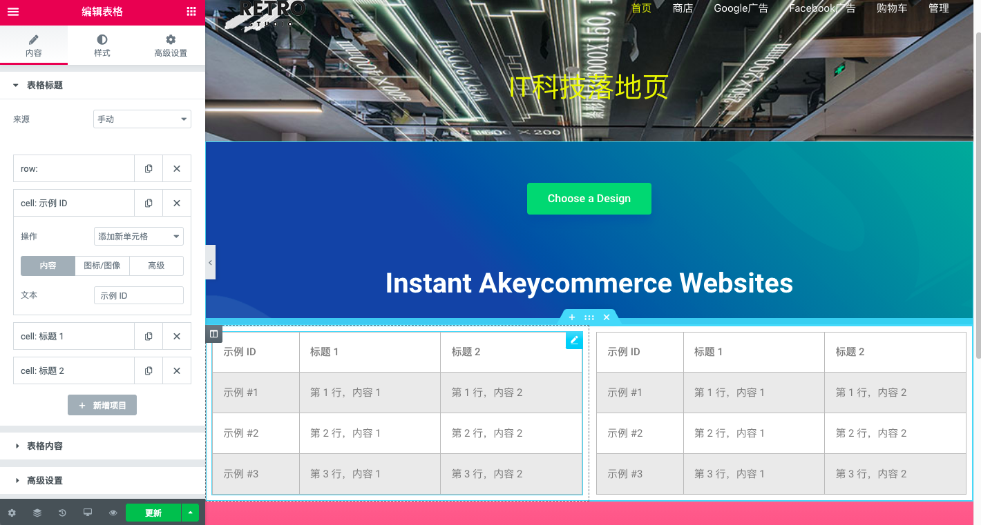Open page settings gear in bottom bar
Viewport: 981px width, 525px height.
click(12, 513)
